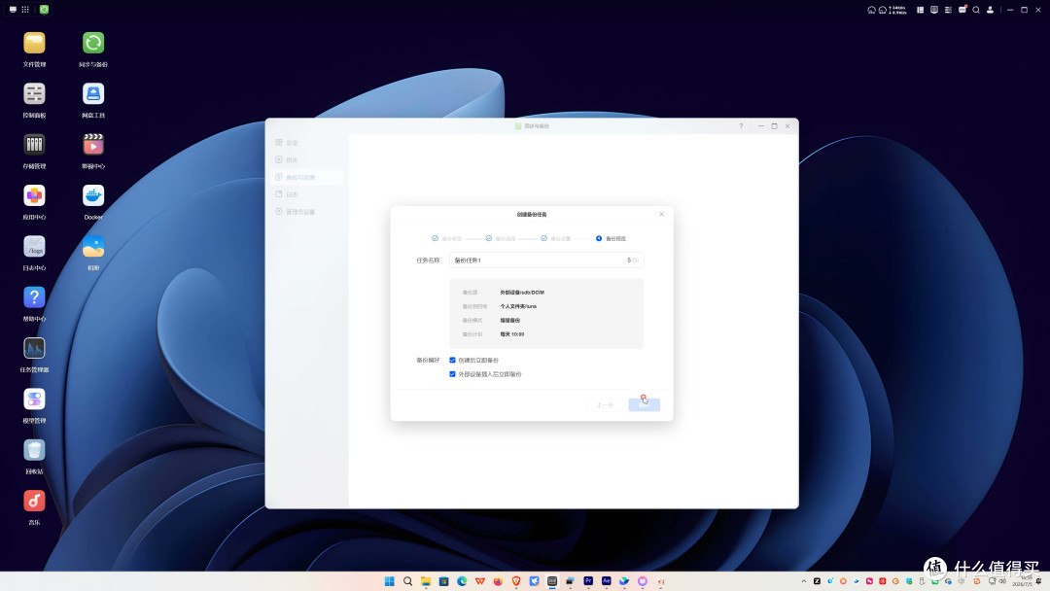Select 总览 in the sidebar
Screen dimensions: 1050x591
point(306,143)
